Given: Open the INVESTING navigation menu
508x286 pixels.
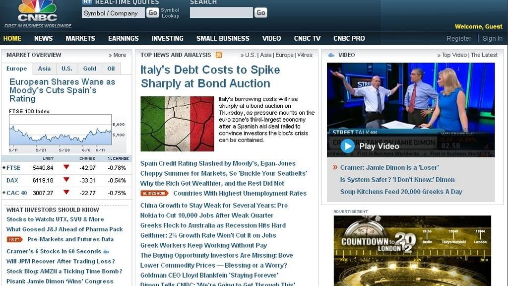Looking at the screenshot, I should [168, 38].
